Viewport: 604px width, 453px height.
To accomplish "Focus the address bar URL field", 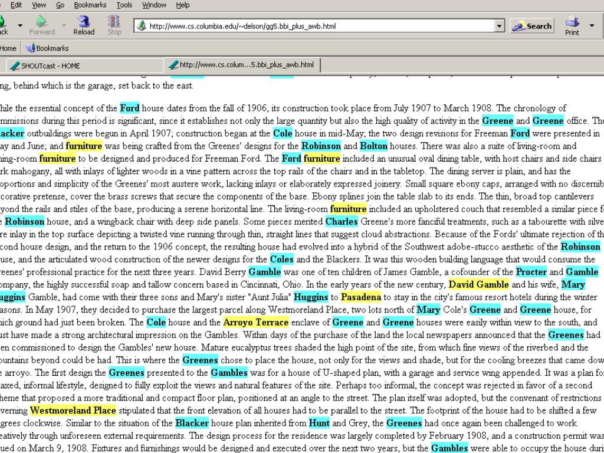I will (320, 26).
